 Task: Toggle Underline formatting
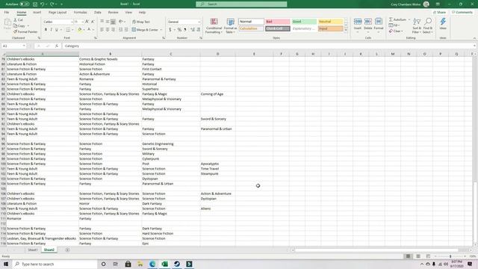pos(57,30)
